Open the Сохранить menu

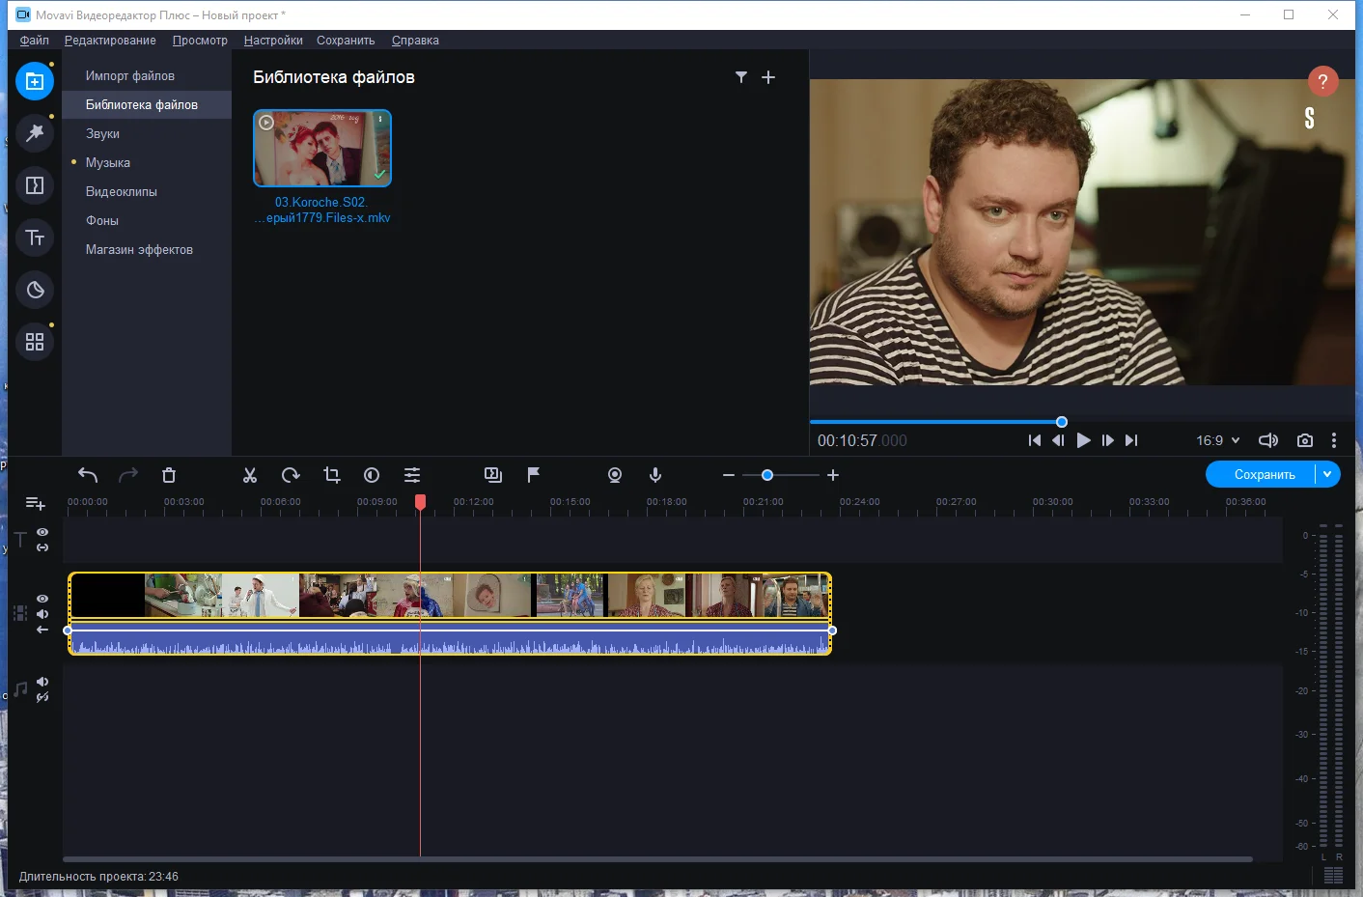pyautogui.click(x=346, y=41)
